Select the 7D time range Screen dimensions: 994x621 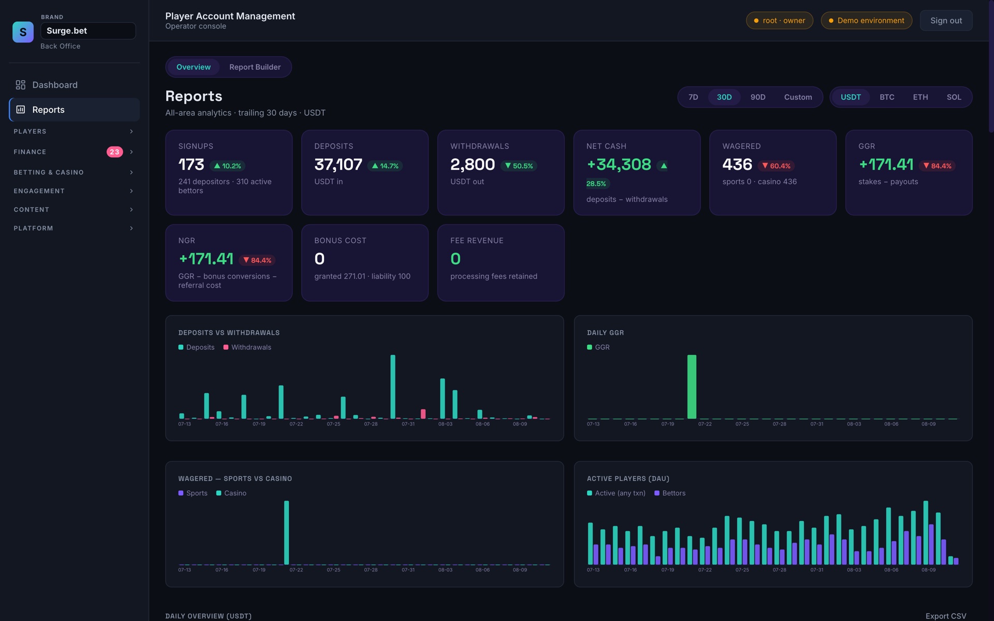[693, 97]
